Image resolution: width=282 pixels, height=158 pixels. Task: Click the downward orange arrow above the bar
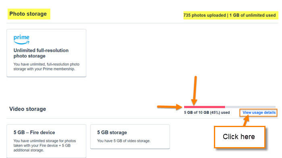click(195, 91)
